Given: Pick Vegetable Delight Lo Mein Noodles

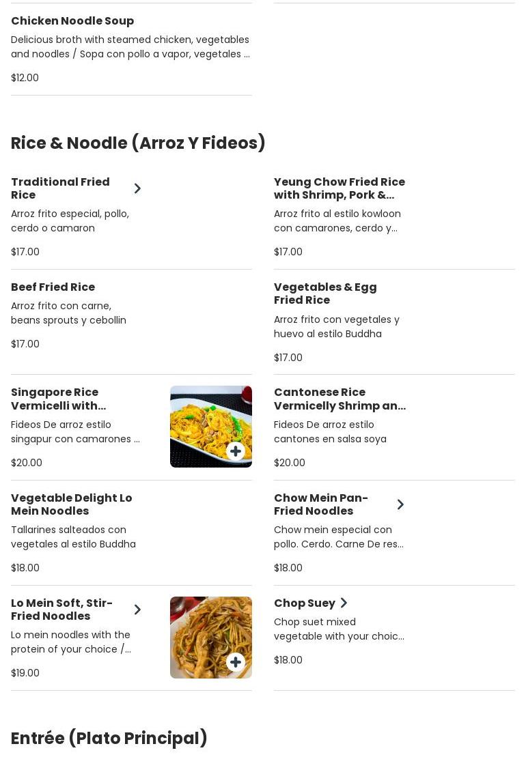Looking at the screenshot, I should pyautogui.click(x=72, y=504).
